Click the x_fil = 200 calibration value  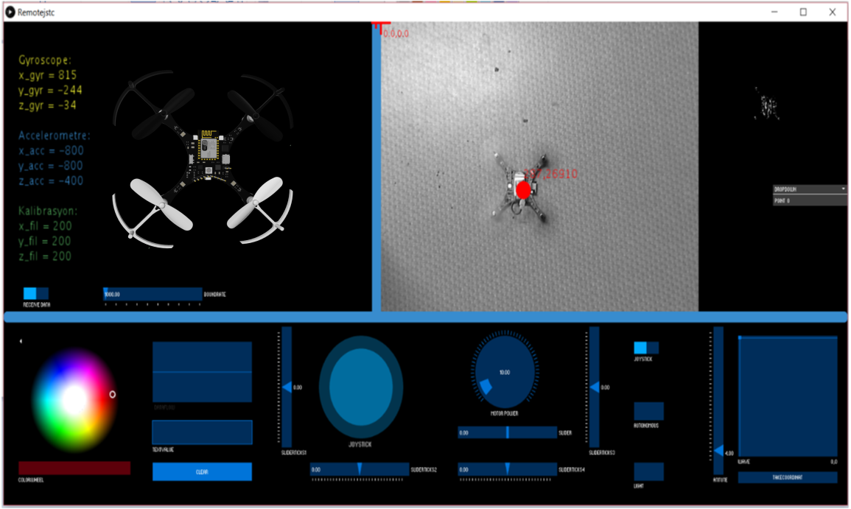45,225
